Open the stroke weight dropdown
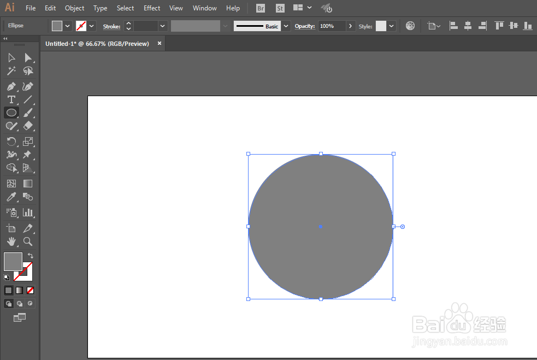The height and width of the screenshot is (360, 537). click(x=162, y=26)
